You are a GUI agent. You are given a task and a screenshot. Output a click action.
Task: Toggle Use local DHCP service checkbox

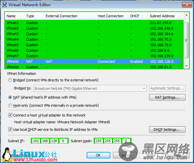point(10,129)
